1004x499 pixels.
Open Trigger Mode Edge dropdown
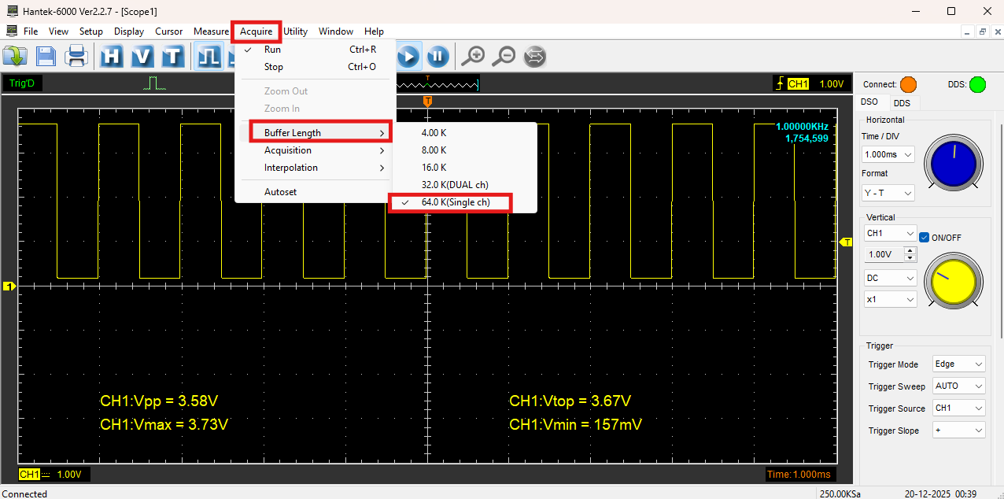958,364
